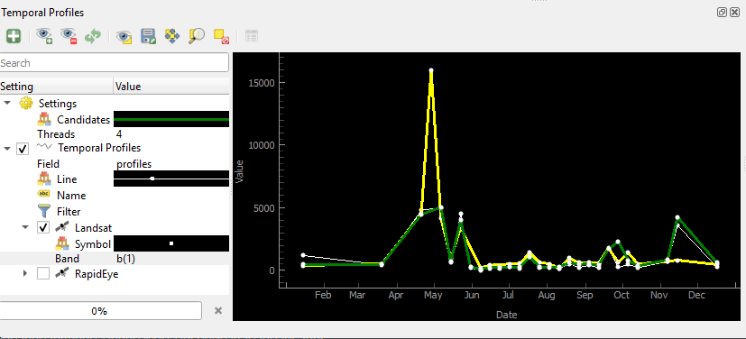
Task: Click the 10000 axis tick label
Action: pyautogui.click(x=262, y=145)
